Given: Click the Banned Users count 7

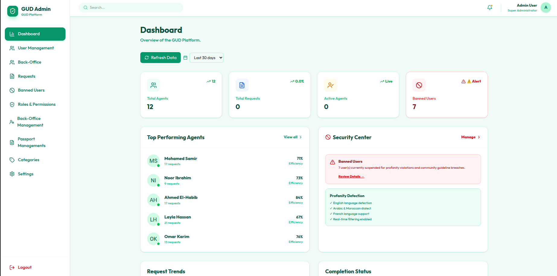Looking at the screenshot, I should tap(414, 107).
